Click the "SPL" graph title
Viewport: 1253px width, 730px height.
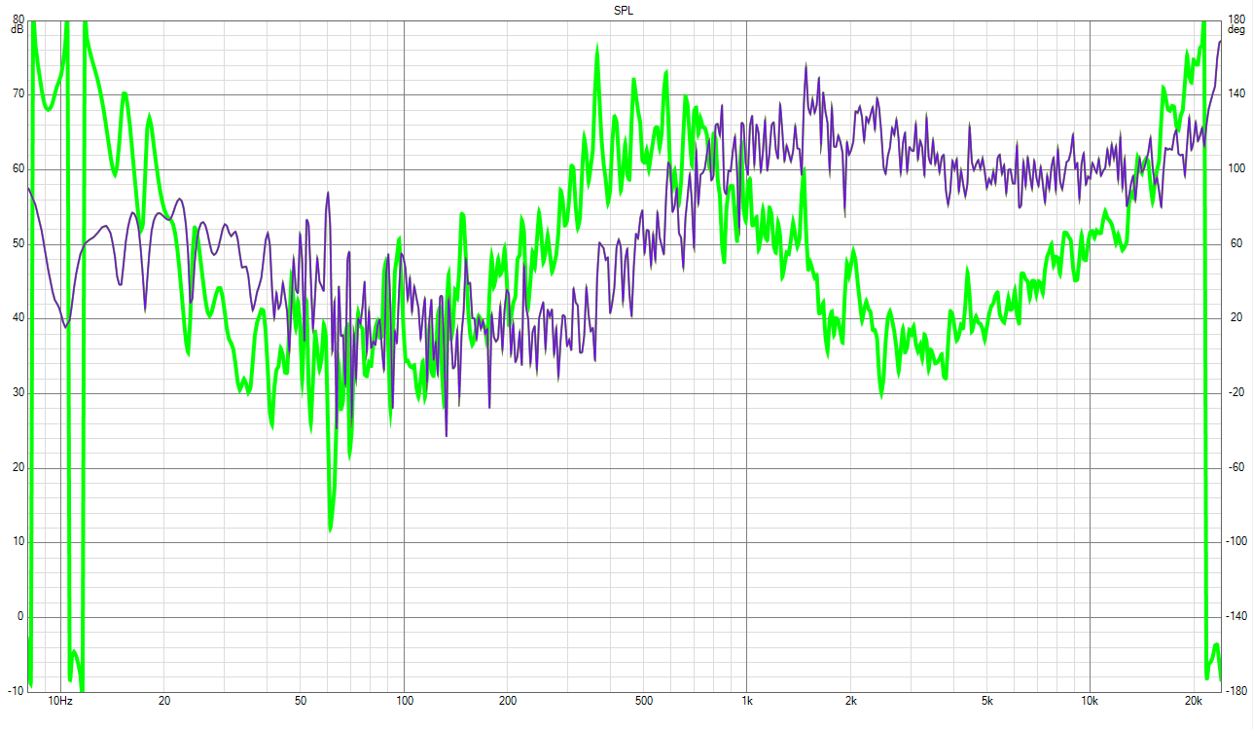626,9
